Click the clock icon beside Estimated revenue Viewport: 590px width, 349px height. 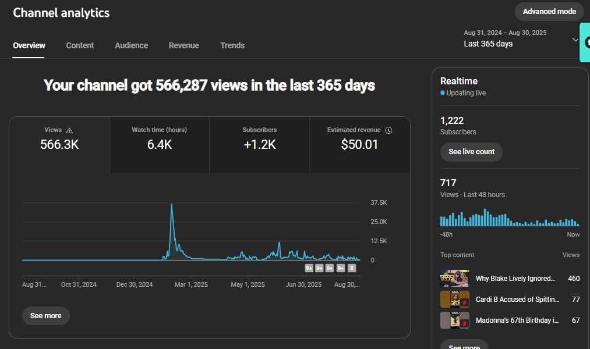click(x=388, y=131)
